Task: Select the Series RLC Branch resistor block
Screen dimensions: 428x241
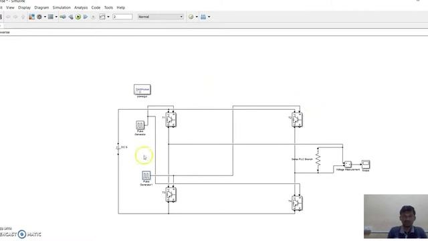Action: click(318, 160)
